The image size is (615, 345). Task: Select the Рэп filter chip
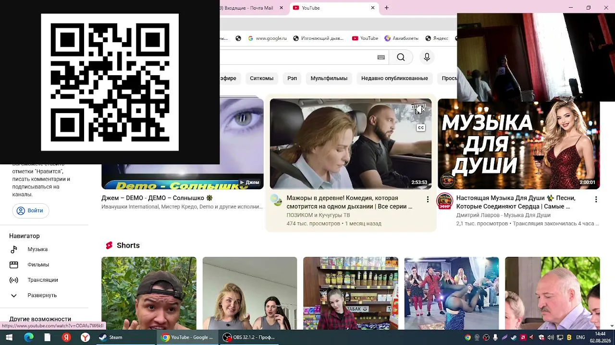(x=292, y=78)
